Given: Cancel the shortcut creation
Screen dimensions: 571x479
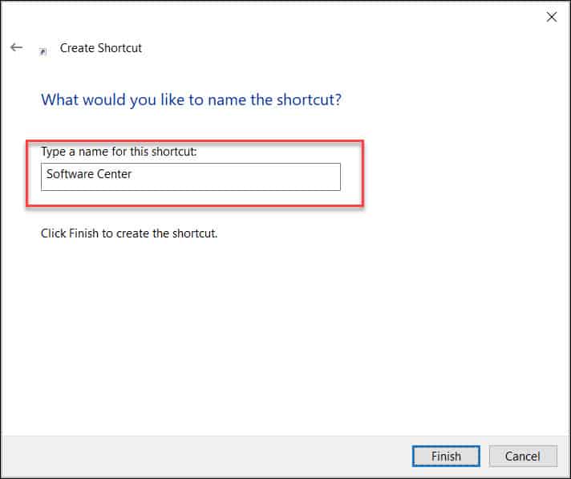Looking at the screenshot, I should (523, 456).
